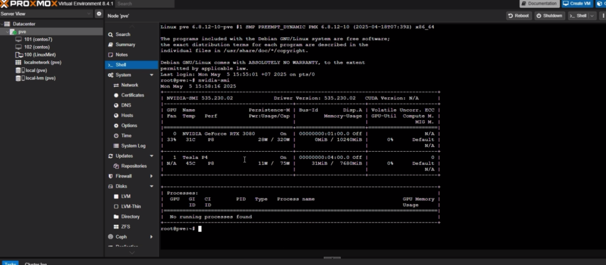Click the Disks drive icon
This screenshot has width=606, height=265.
[x=111, y=187]
